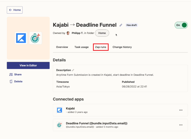Screen dimensions: 191x139
Task: Go back using the Home button
Action: point(15,10)
